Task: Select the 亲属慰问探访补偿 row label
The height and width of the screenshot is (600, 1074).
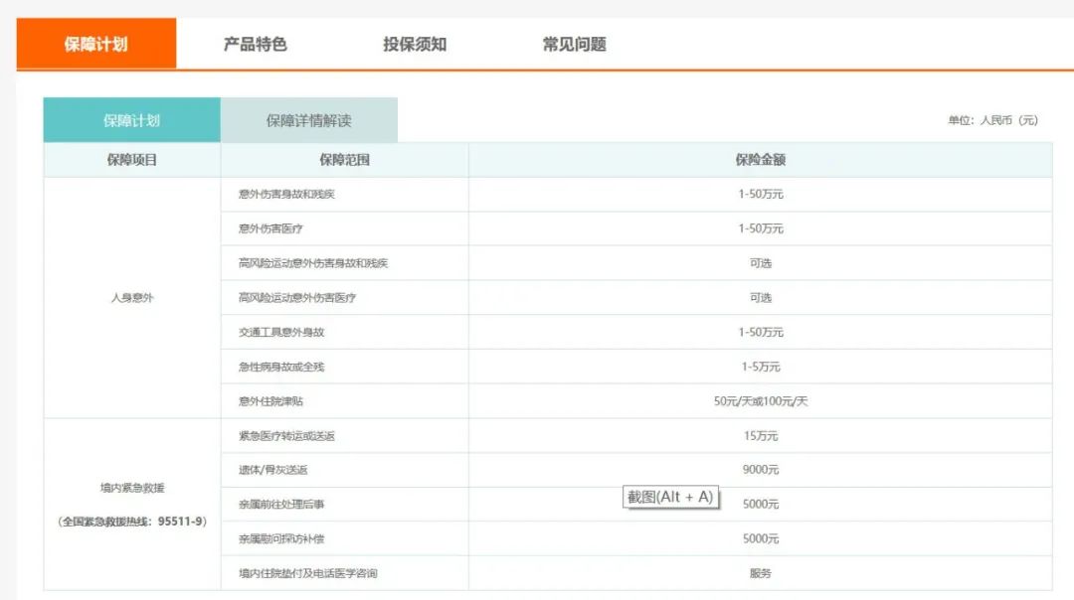Action: tap(281, 539)
